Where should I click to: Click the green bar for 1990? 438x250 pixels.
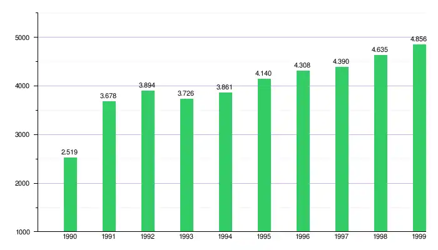pos(70,194)
